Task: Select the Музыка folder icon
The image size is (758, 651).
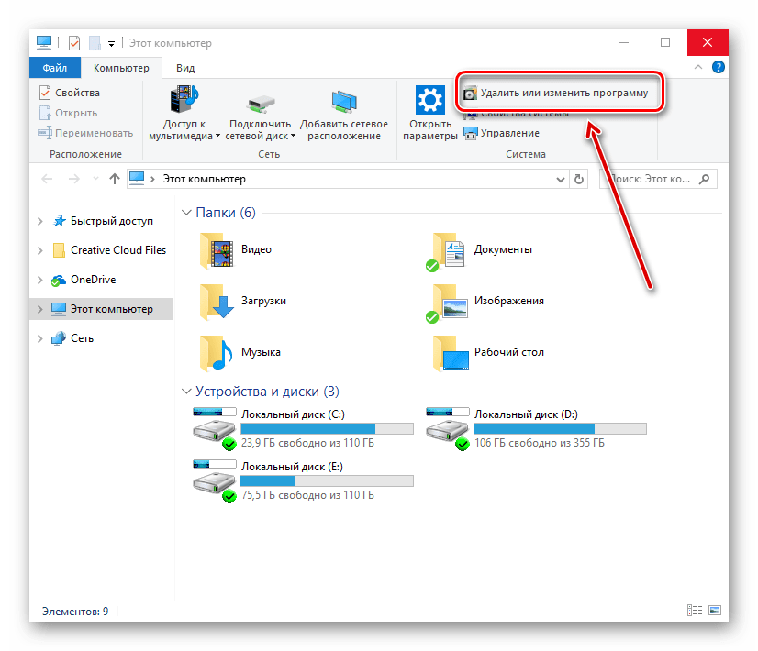Action: tap(217, 353)
